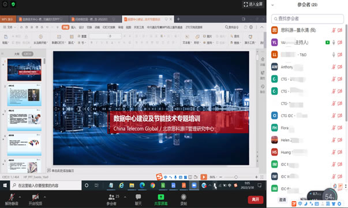Screen dimensions: 348x208
Task: Click the 进入全屏 fullscreen button
Action: [x=253, y=4]
